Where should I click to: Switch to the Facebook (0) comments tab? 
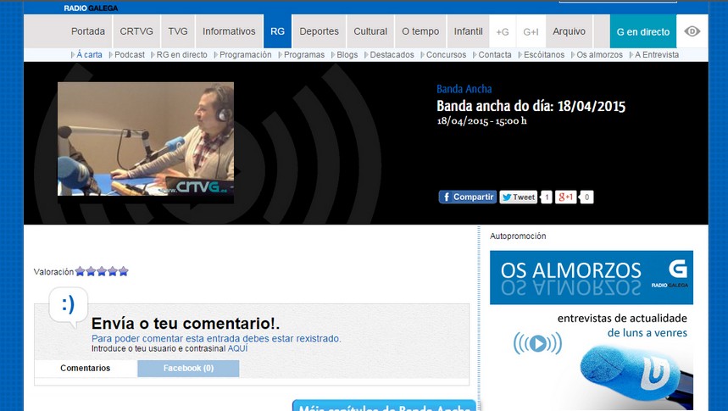coord(188,369)
